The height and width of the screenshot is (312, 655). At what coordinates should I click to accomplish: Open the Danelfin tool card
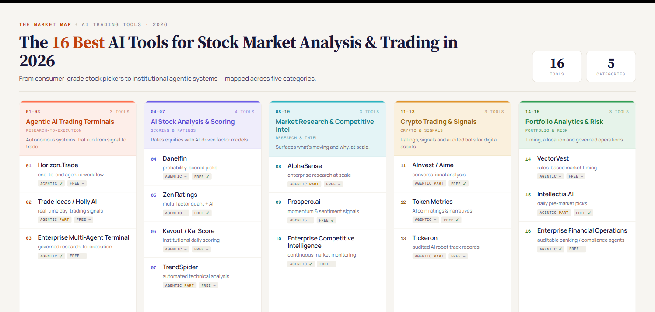point(203,167)
